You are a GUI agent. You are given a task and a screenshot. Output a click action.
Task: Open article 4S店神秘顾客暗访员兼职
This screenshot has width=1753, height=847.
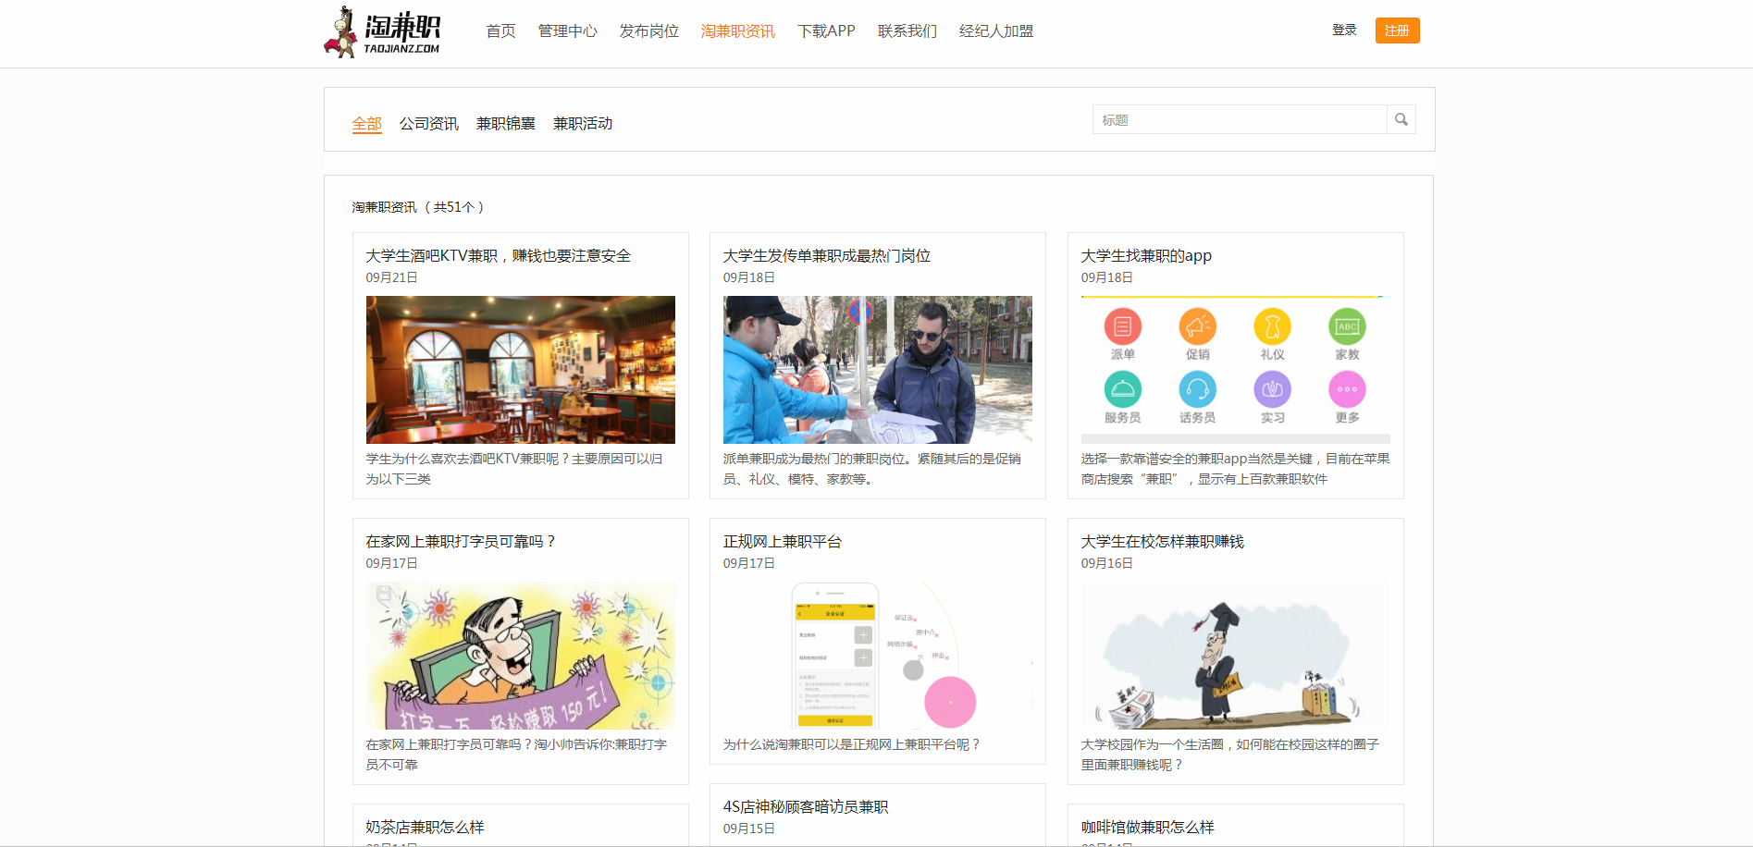click(806, 806)
